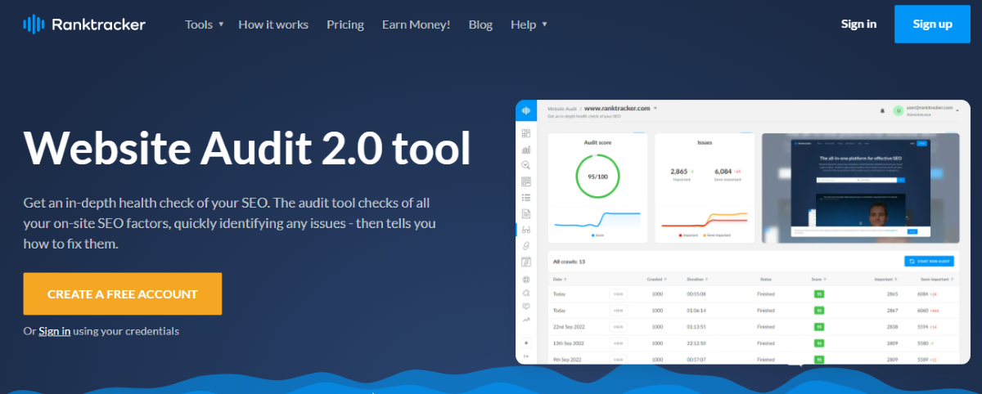
Task: Select Earn Money! in the navigation
Action: tap(416, 25)
